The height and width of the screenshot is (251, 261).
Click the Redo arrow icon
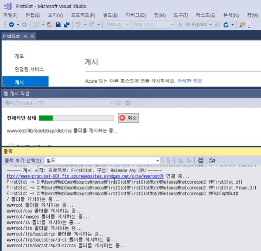(92, 25)
